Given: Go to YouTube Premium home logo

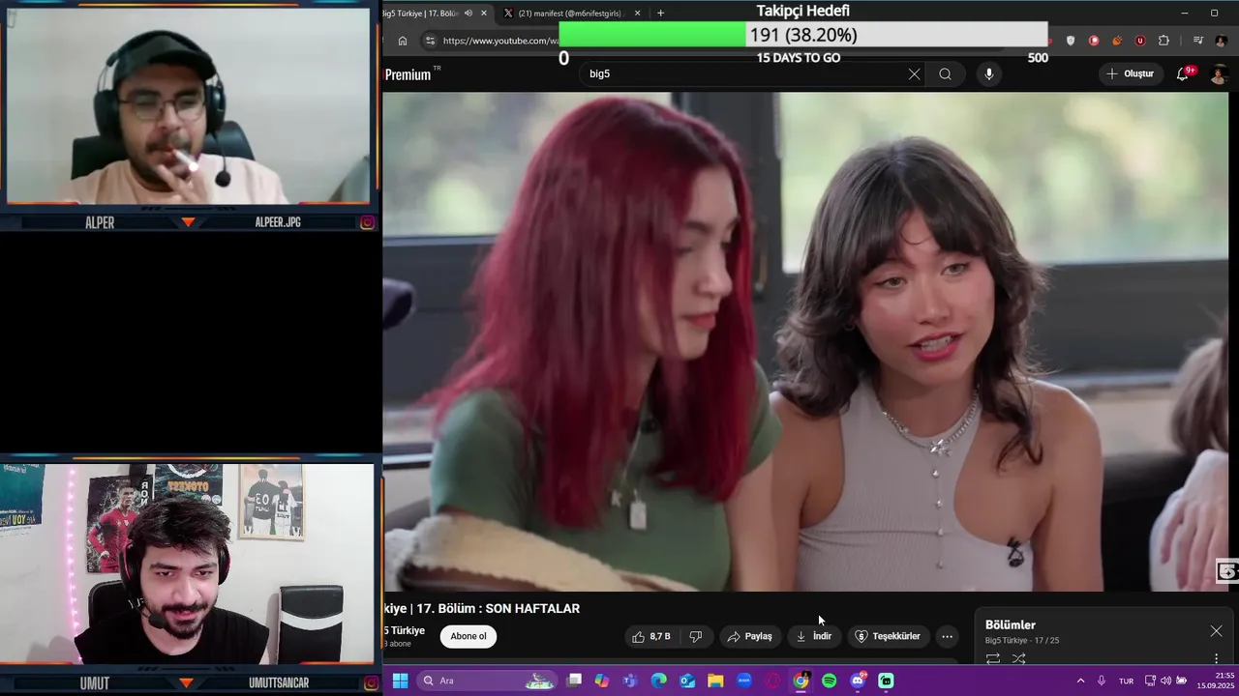Looking at the screenshot, I should [x=411, y=74].
